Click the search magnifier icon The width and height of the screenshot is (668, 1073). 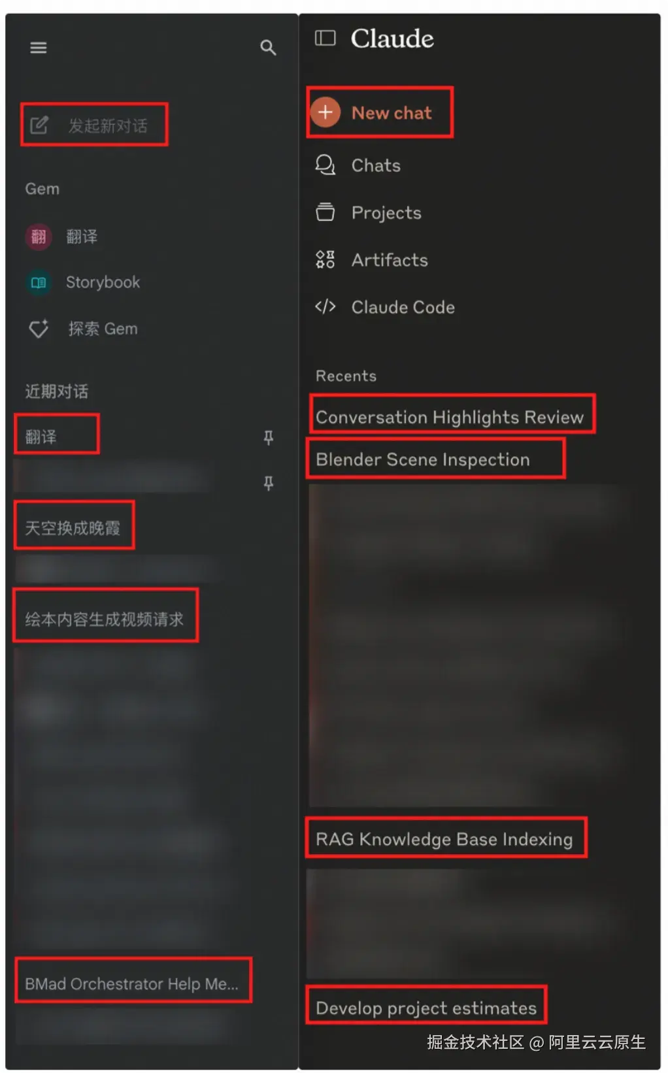(x=268, y=48)
